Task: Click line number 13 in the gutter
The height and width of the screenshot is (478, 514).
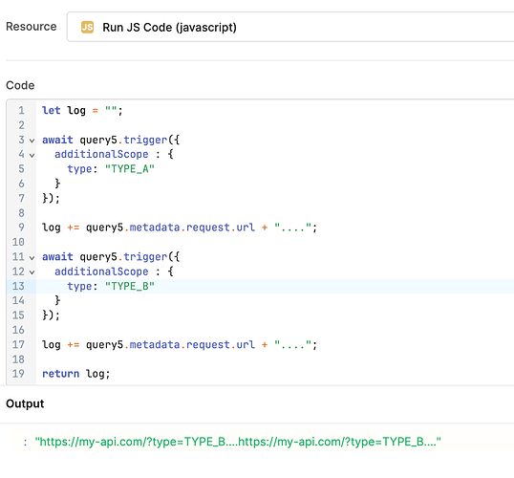Action: pos(18,287)
